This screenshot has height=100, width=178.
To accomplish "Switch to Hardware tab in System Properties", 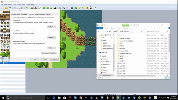I will 24,14.
